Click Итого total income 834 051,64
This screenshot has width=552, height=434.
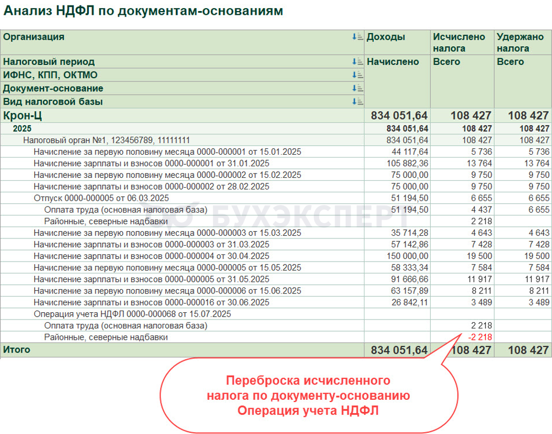click(x=399, y=350)
